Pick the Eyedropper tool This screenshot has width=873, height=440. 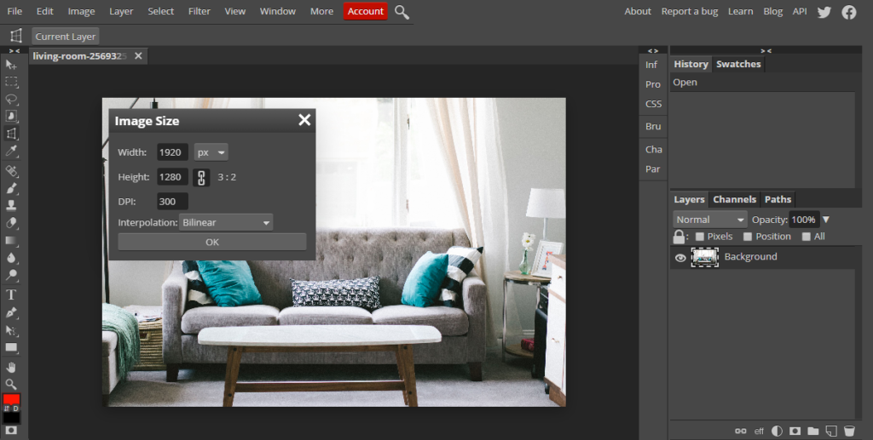point(11,151)
